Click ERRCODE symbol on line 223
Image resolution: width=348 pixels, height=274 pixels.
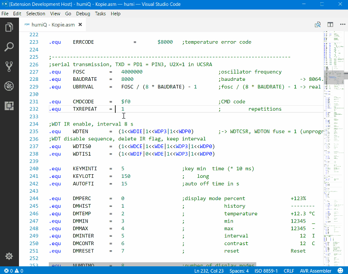pos(83,42)
